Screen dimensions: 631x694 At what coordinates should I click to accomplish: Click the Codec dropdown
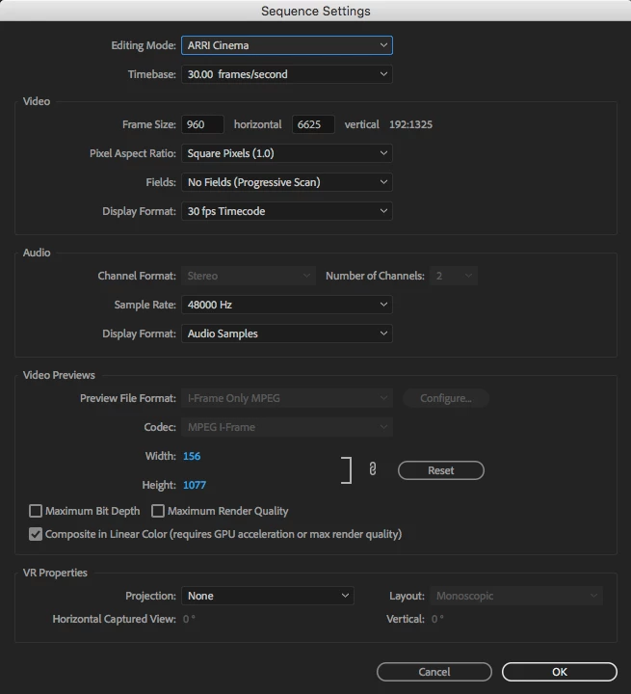coord(287,427)
